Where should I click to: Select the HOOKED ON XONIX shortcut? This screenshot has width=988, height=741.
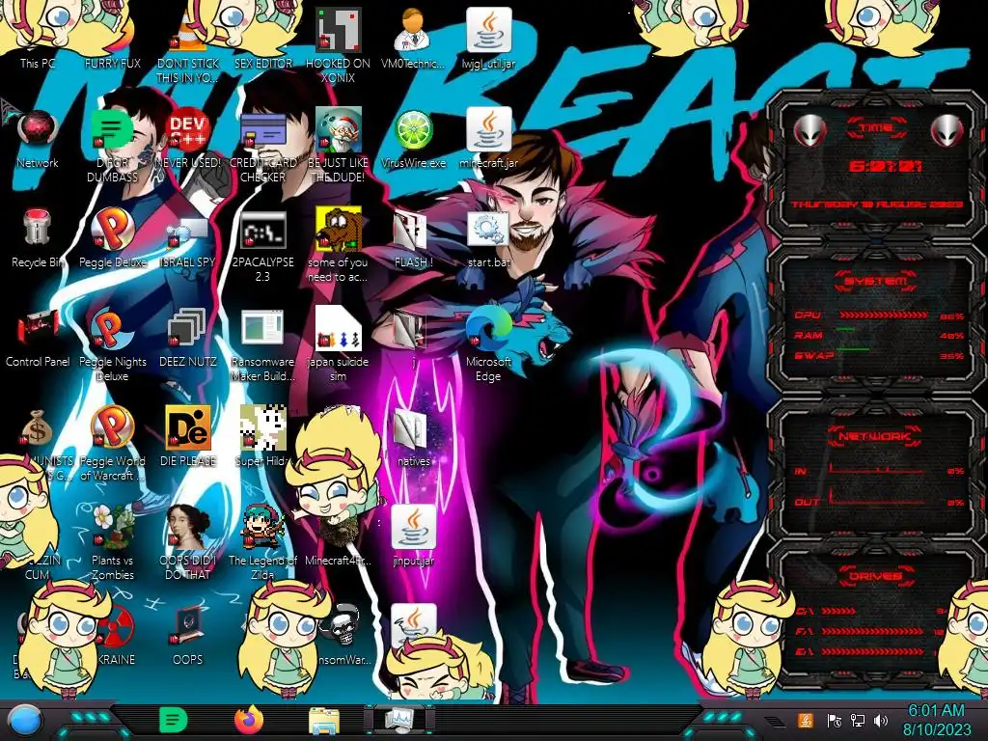pyautogui.click(x=338, y=45)
